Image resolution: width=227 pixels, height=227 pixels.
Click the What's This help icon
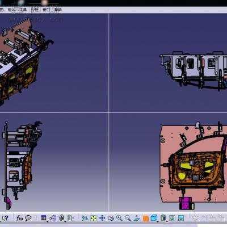5,218
